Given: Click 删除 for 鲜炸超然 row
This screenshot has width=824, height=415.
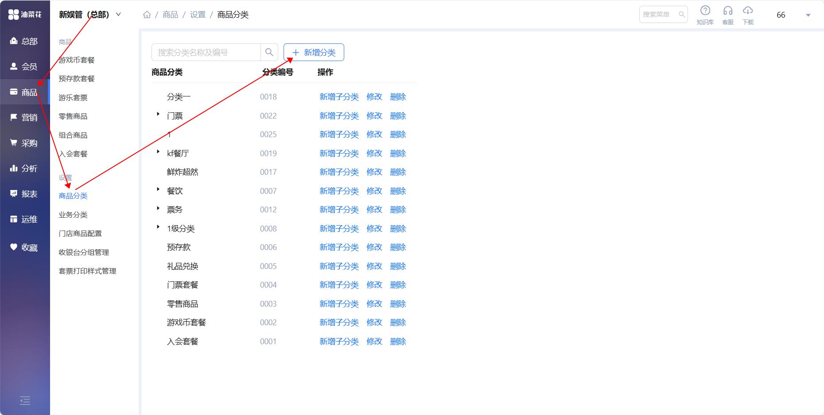Looking at the screenshot, I should (398, 172).
